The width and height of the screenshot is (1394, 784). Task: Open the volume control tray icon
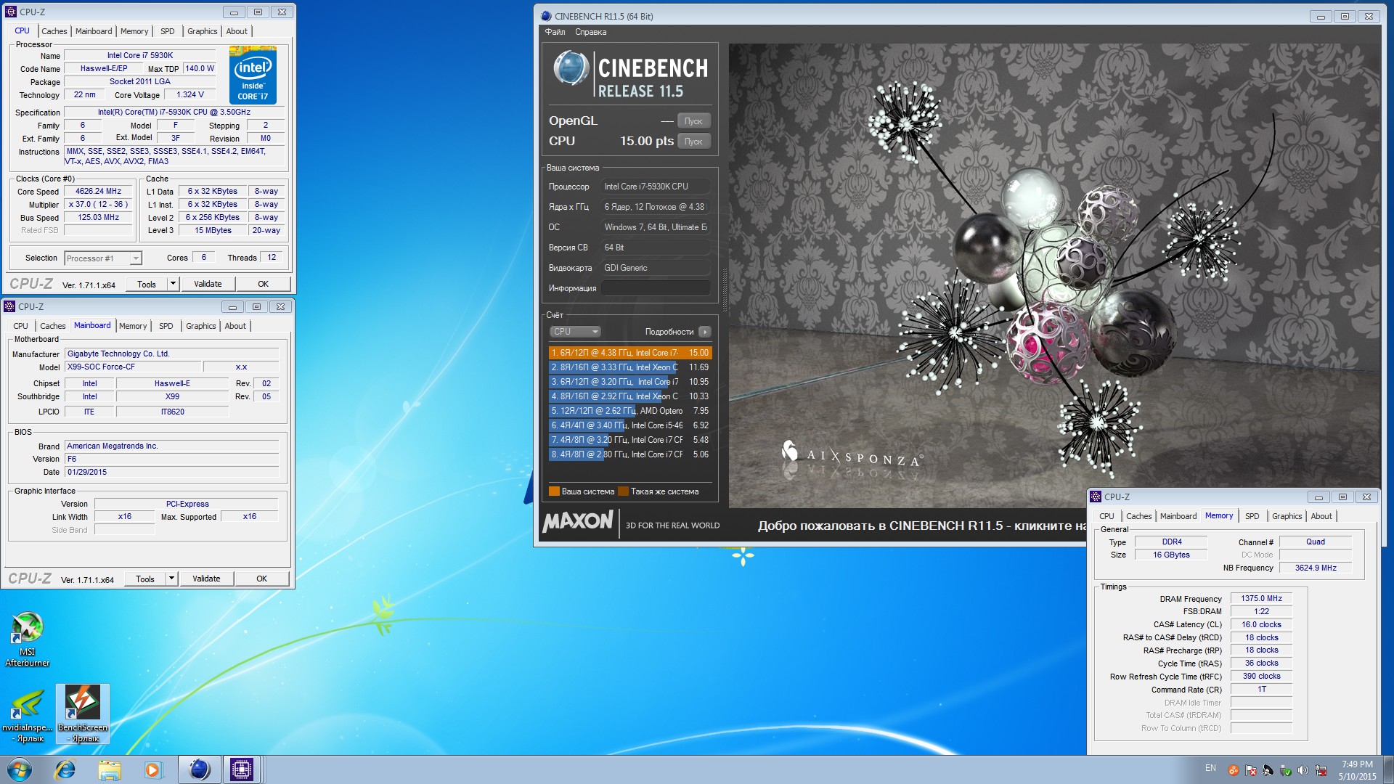coord(1303,770)
